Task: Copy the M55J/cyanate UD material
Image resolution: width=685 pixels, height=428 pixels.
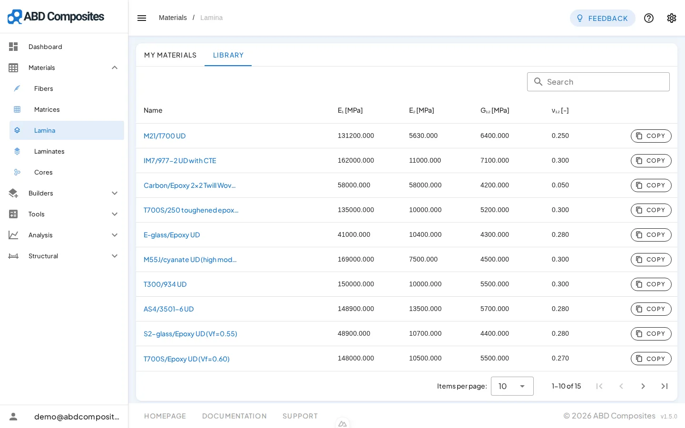Action: point(651,260)
